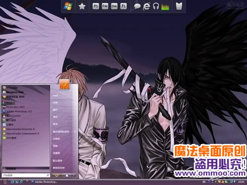This screenshot has width=247, height=185.
Task: Open Internet Explorer from the quick launch bar
Action: pos(21,182)
